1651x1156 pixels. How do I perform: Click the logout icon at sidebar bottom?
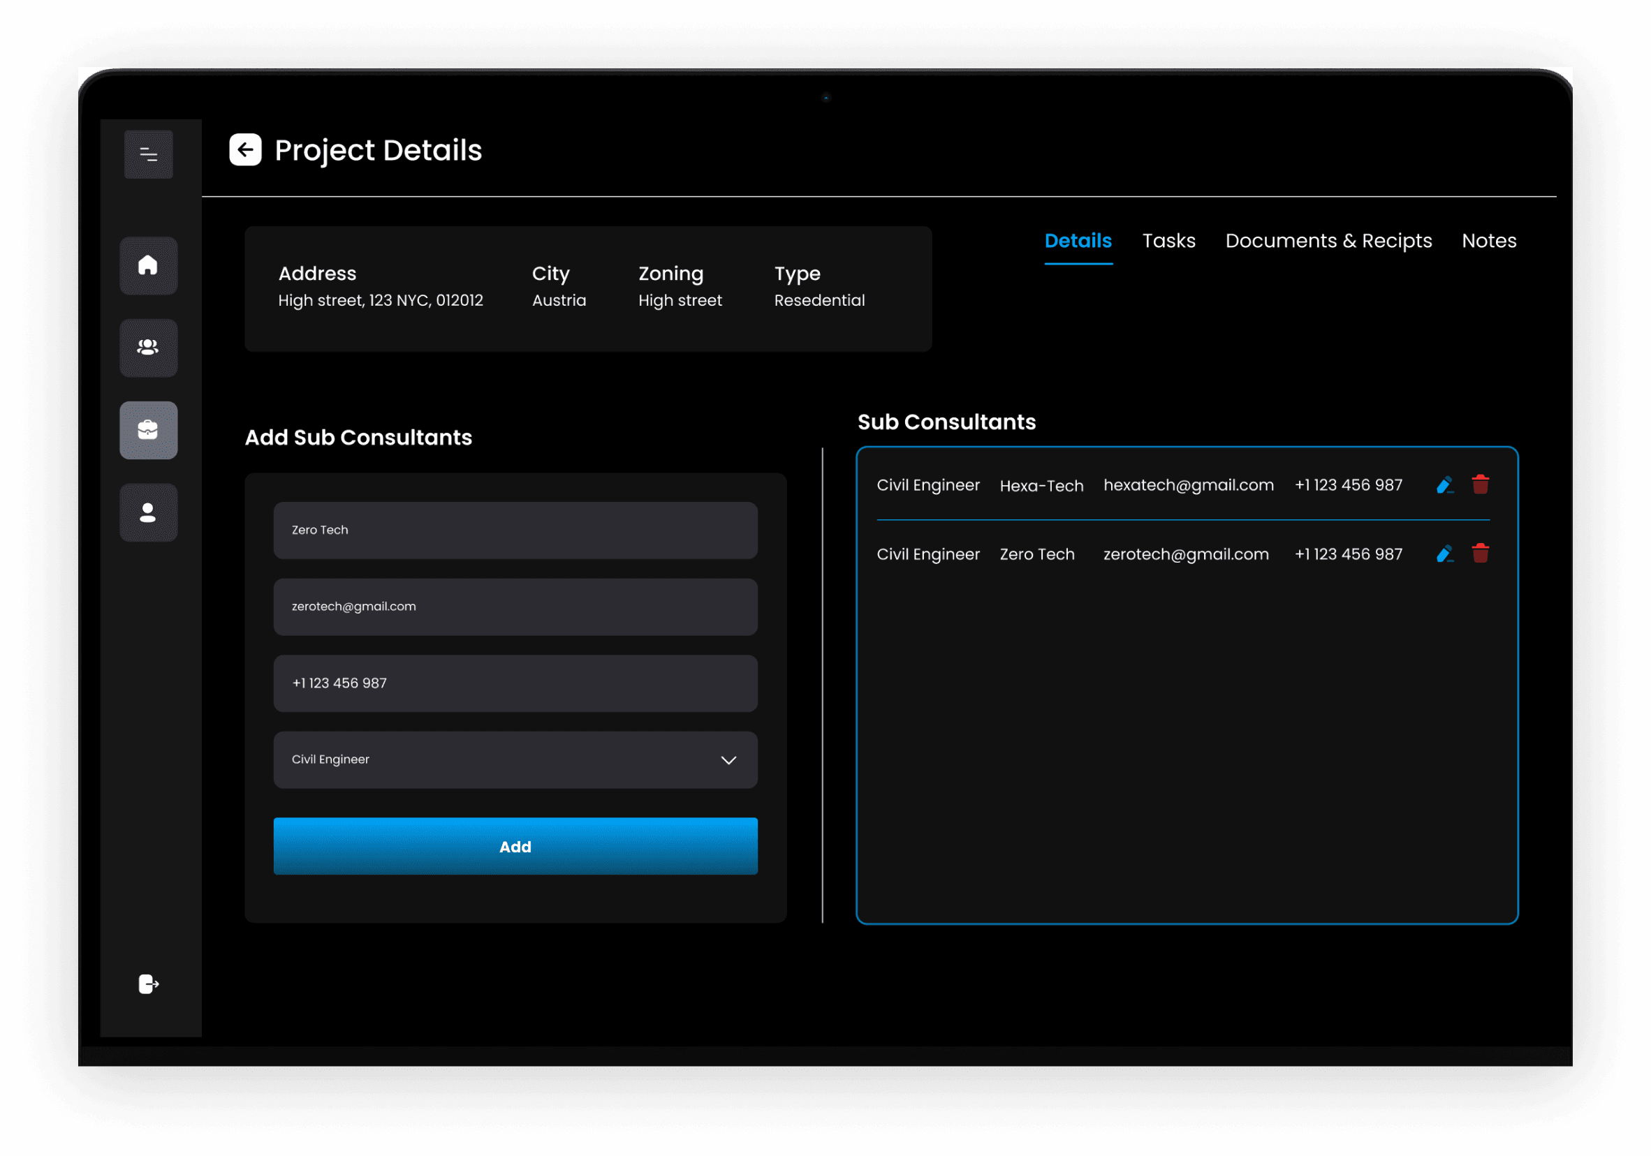(148, 984)
